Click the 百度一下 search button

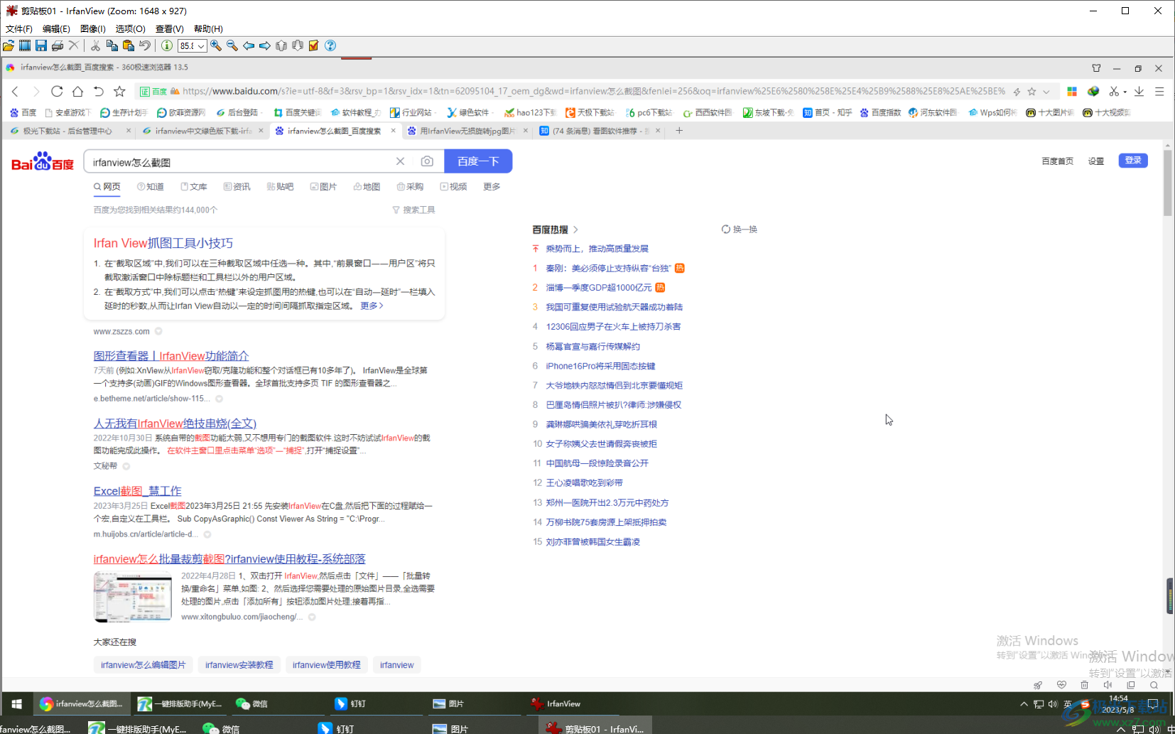click(478, 161)
